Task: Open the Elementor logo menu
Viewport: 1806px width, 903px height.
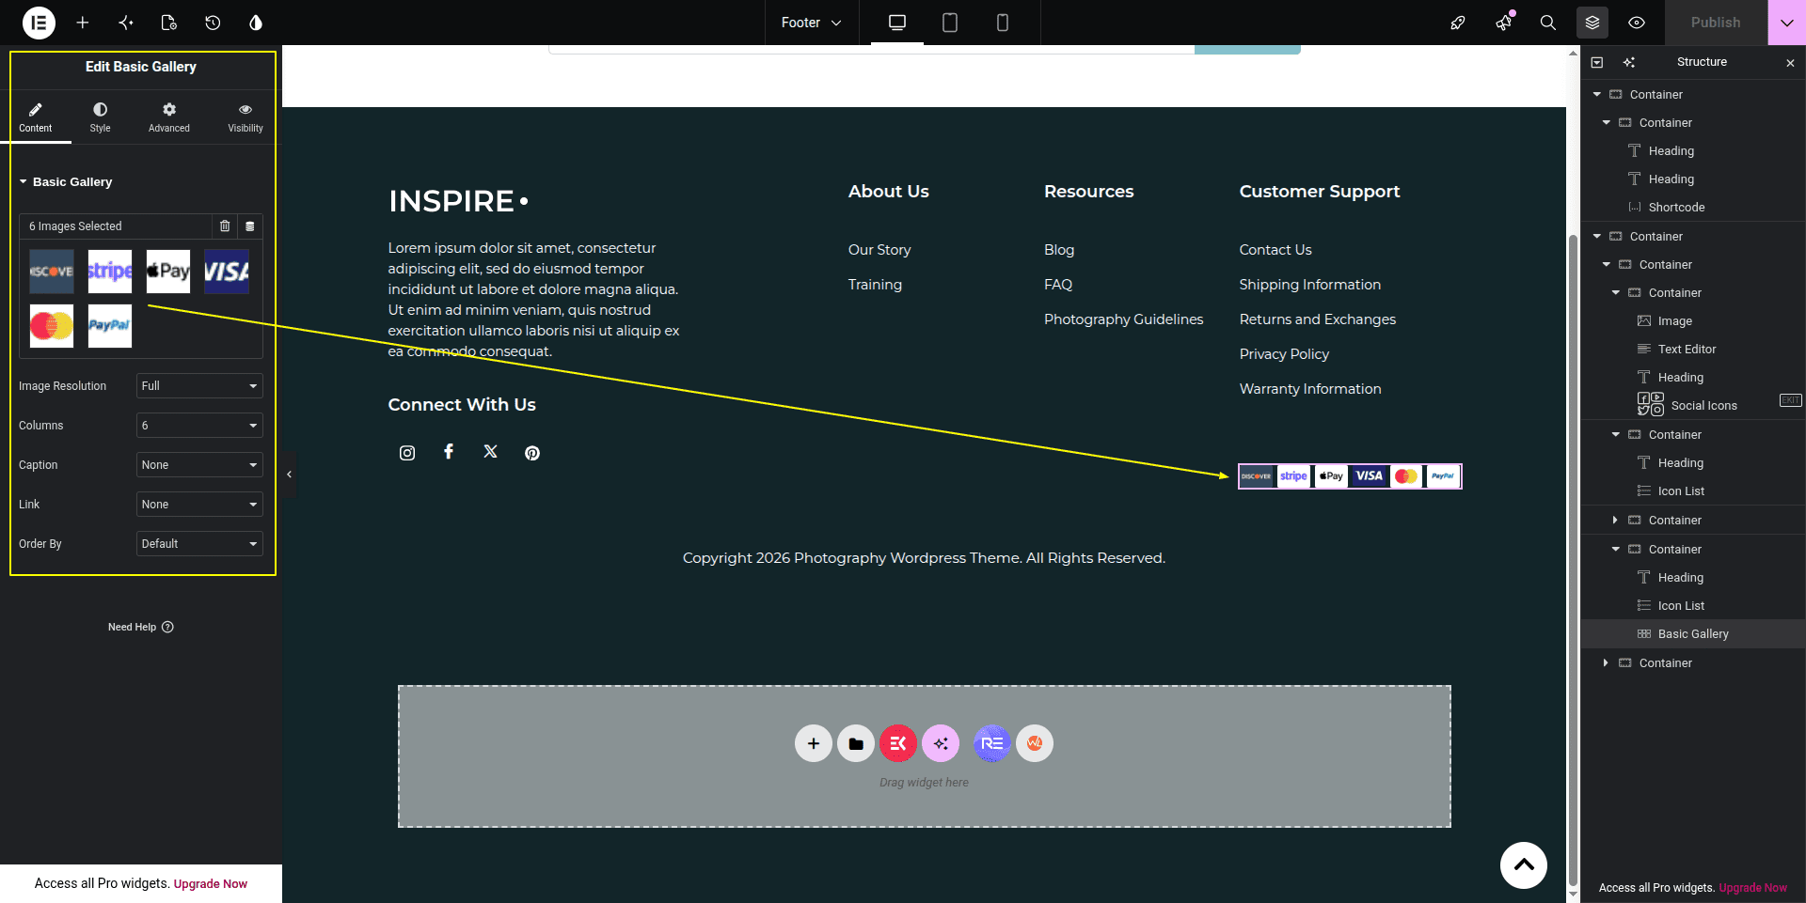Action: coord(39,23)
